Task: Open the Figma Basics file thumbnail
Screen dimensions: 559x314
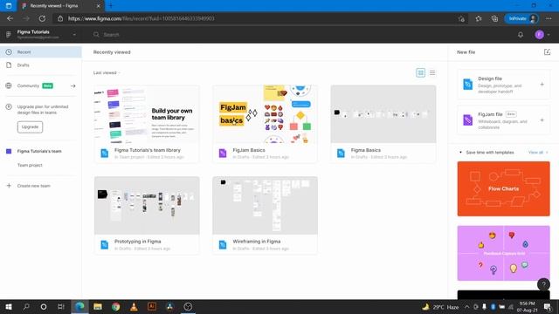Action: [x=383, y=114]
